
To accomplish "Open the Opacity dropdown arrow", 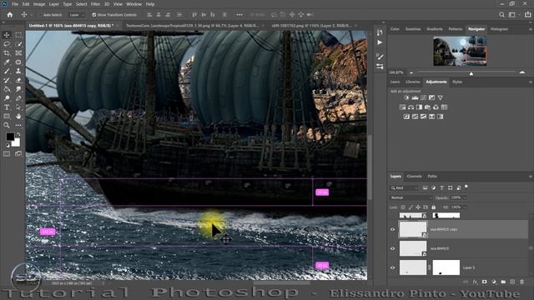I will [466, 197].
